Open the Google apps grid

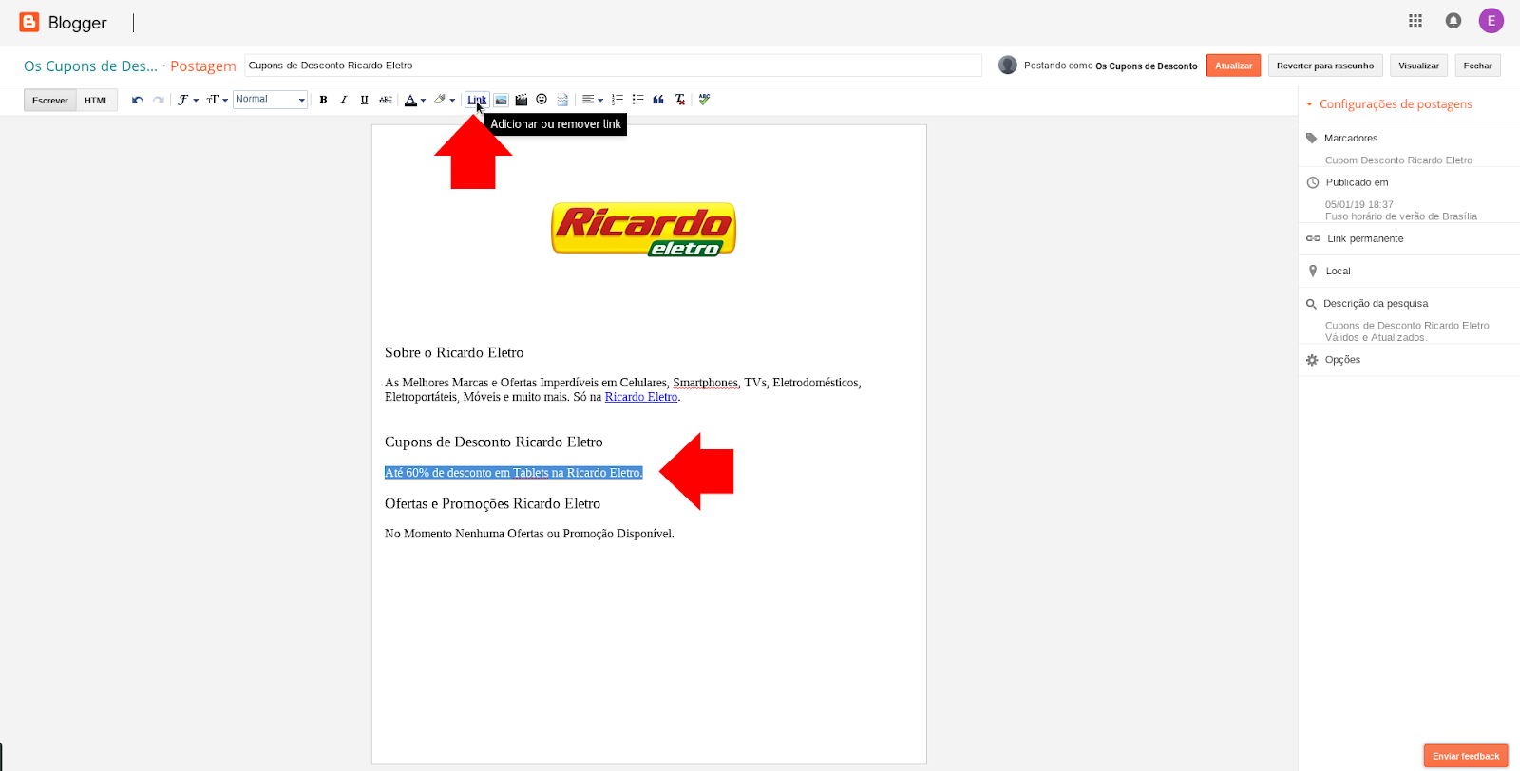click(1415, 21)
